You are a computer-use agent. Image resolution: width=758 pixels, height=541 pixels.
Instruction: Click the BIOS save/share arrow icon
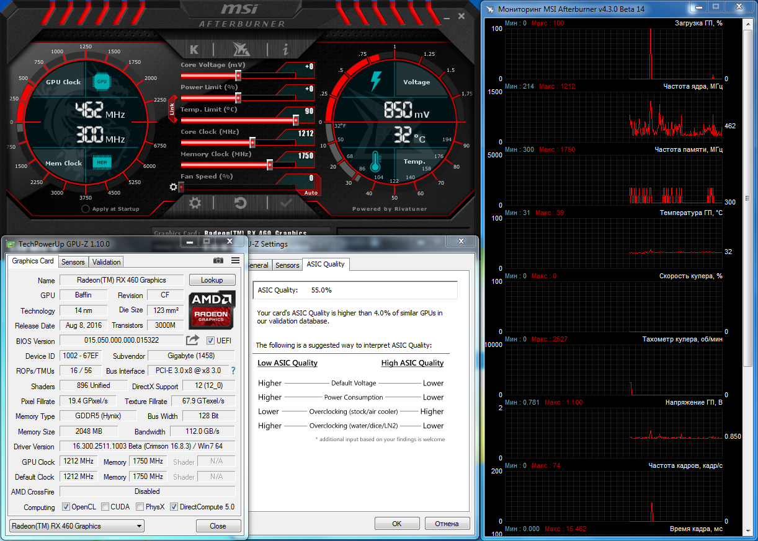coord(192,340)
